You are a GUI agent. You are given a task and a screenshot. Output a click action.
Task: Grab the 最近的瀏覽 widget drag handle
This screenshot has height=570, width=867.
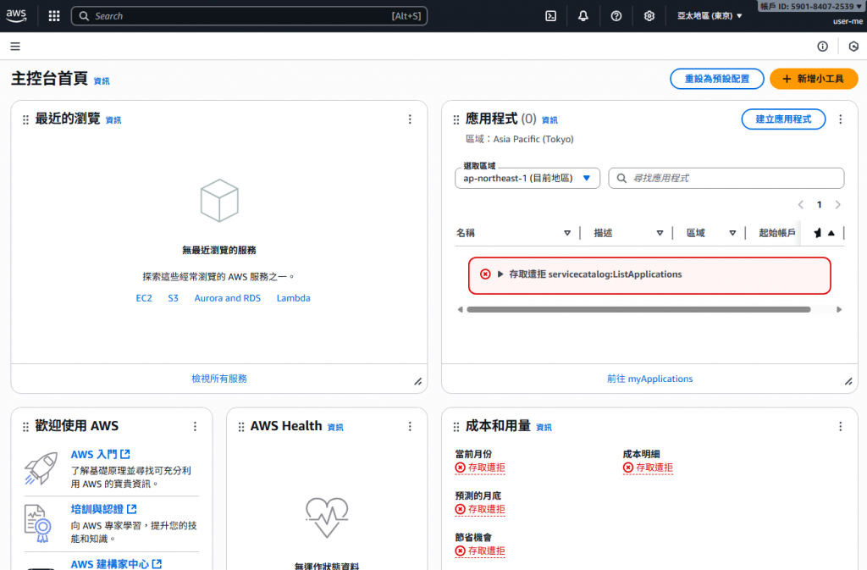(25, 120)
